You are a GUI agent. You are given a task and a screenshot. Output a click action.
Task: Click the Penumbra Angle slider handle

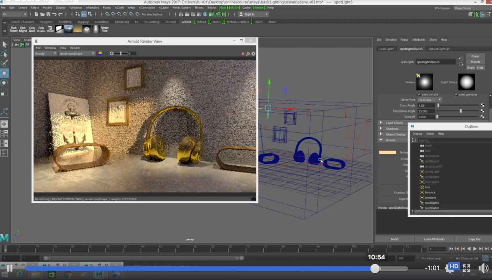460,111
